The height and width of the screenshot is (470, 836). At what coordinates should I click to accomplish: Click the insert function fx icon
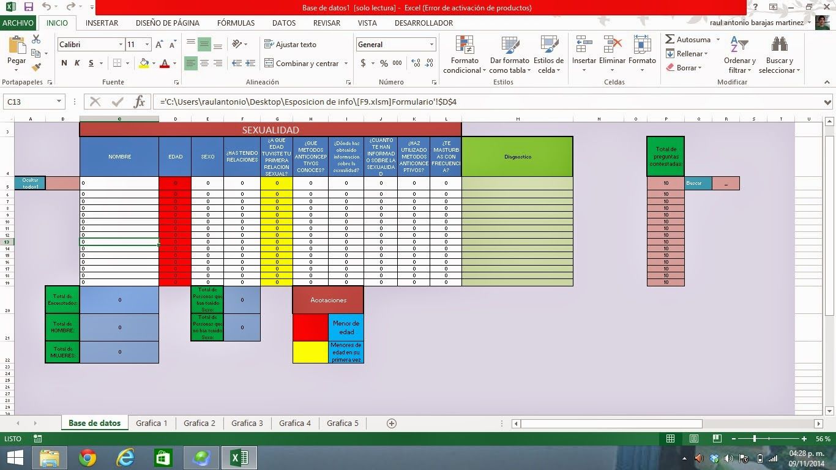click(x=140, y=102)
